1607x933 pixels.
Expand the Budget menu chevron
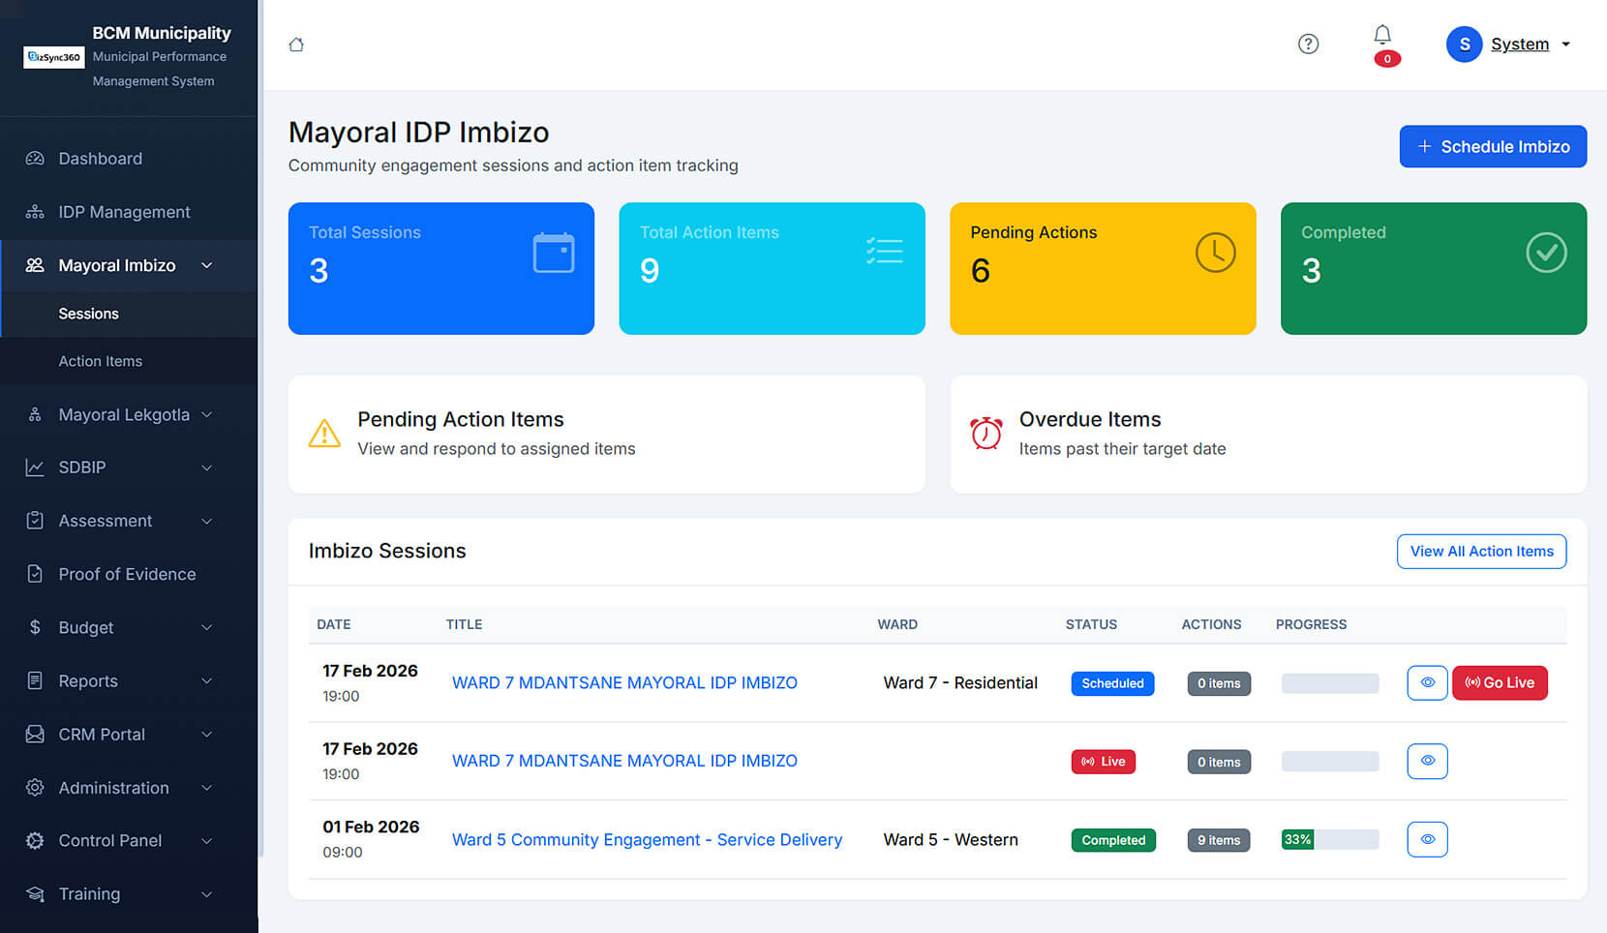click(206, 628)
